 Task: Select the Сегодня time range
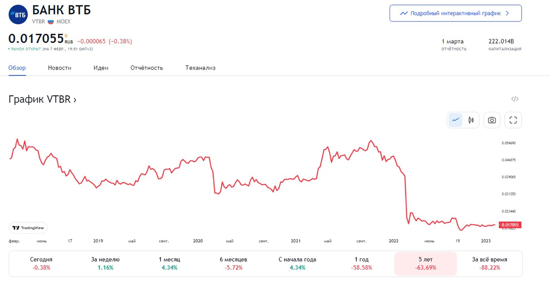click(41, 263)
